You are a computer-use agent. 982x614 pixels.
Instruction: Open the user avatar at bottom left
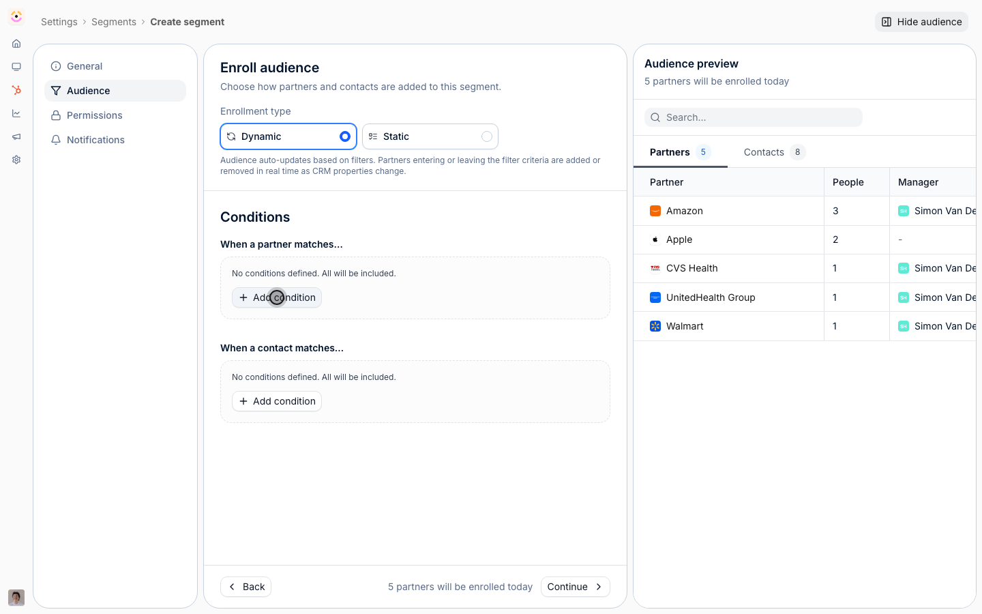coord(16,598)
